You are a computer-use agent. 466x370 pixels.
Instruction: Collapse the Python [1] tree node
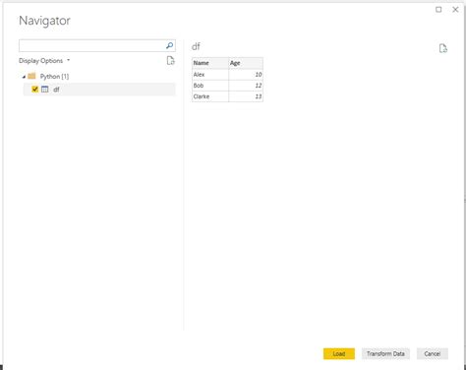click(24, 77)
